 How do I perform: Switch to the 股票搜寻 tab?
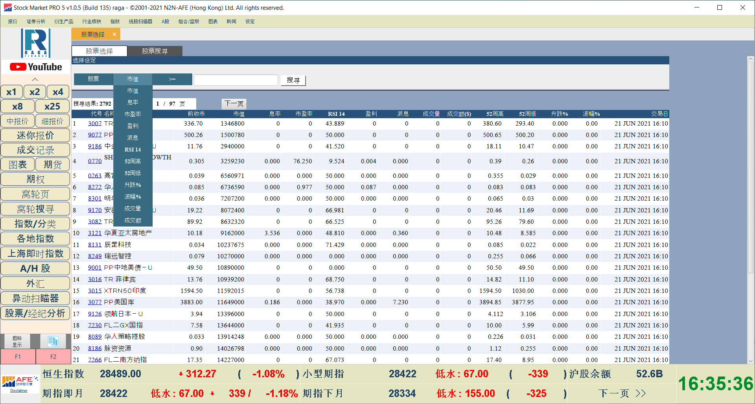155,51
